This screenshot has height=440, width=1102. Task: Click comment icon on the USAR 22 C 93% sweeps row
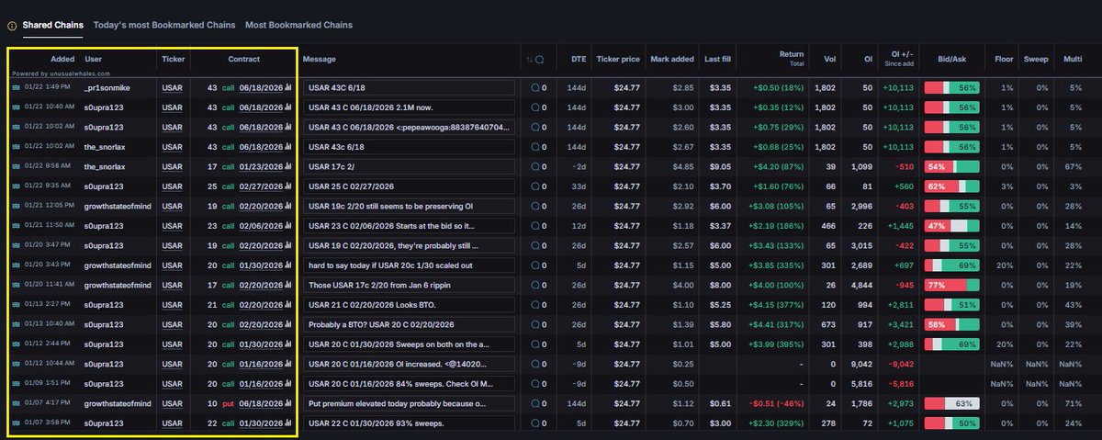point(536,423)
